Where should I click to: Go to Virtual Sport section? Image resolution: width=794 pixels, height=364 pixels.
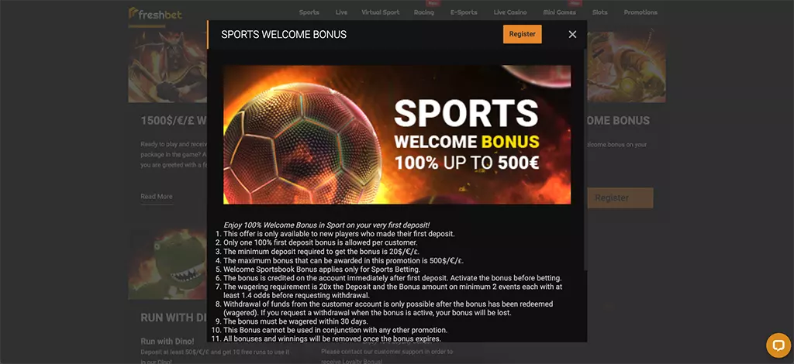pos(380,12)
